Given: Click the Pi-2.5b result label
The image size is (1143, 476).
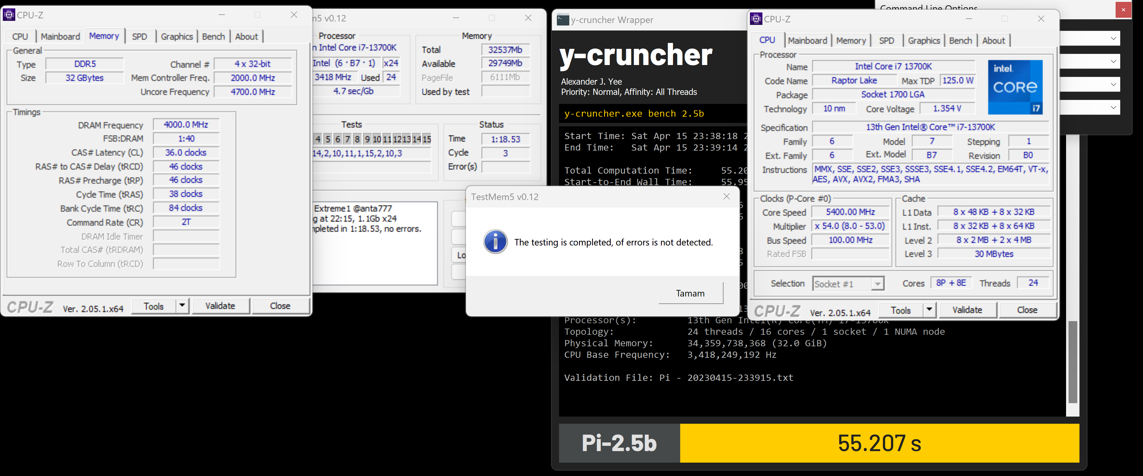Looking at the screenshot, I should (x=619, y=443).
